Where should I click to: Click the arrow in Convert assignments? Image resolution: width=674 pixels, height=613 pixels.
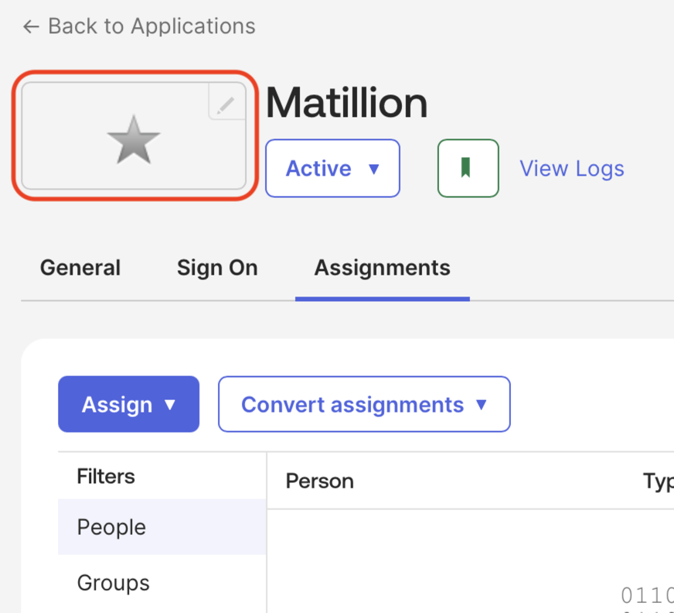(x=482, y=405)
